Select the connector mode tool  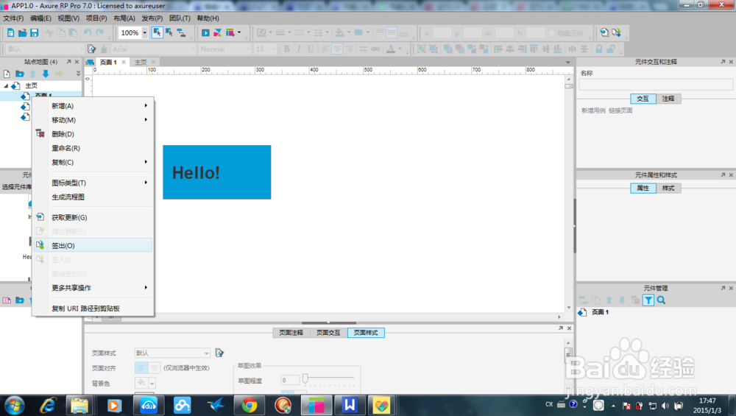181,32
